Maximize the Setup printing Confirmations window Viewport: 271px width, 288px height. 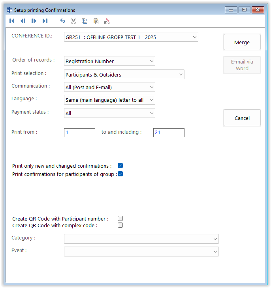(244, 10)
